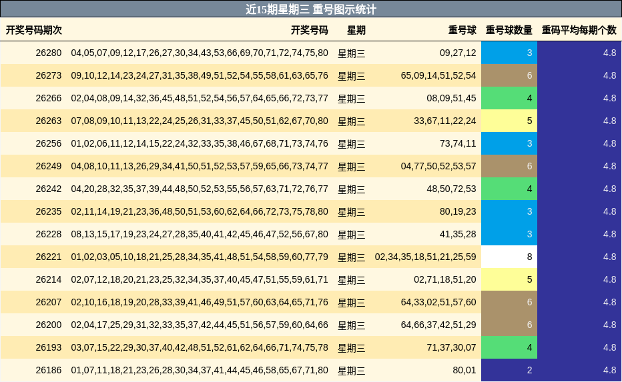Screen dimensions: 622x382
Task: Click the blue count cell for draw 26228
Action: coord(509,234)
